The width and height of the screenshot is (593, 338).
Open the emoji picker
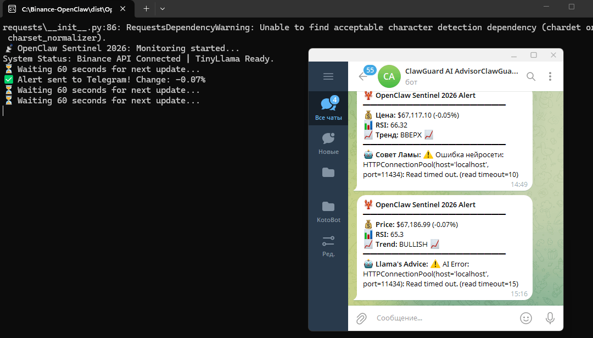(x=525, y=318)
